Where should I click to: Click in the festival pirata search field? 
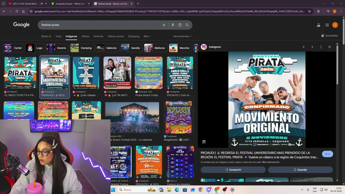click(100, 25)
